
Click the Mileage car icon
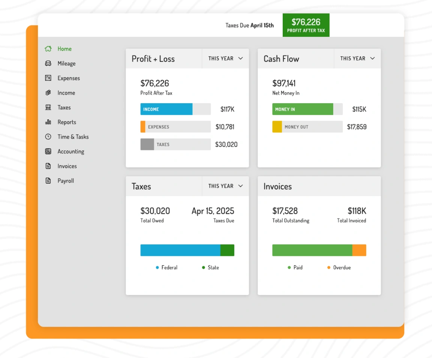click(x=48, y=63)
